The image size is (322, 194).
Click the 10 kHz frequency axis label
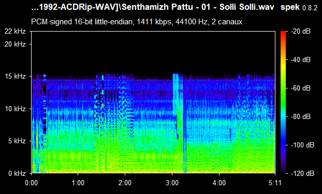point(16,109)
